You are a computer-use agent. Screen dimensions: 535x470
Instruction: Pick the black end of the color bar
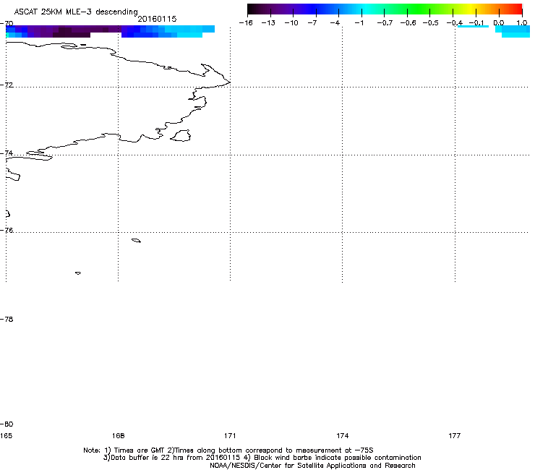tap(252, 9)
